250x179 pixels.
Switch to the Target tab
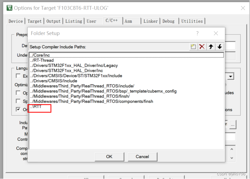coord(34,21)
